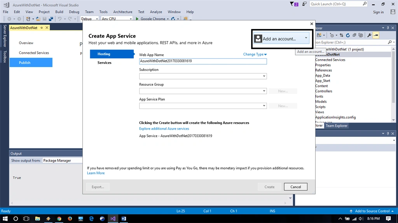Click the Solution Explorer vertical scrollbar

[x=393, y=85]
